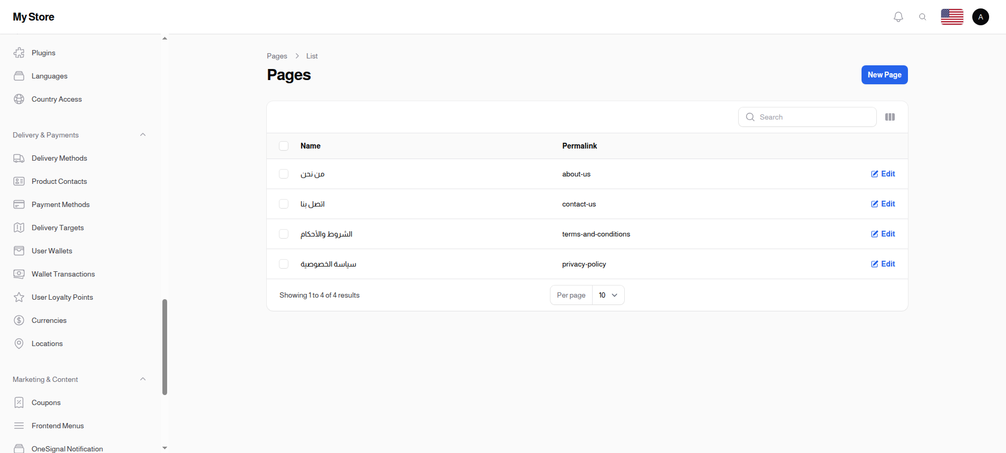Click sidebar scroll-down arrow
Screen dimensions: 1006x453
click(165, 448)
